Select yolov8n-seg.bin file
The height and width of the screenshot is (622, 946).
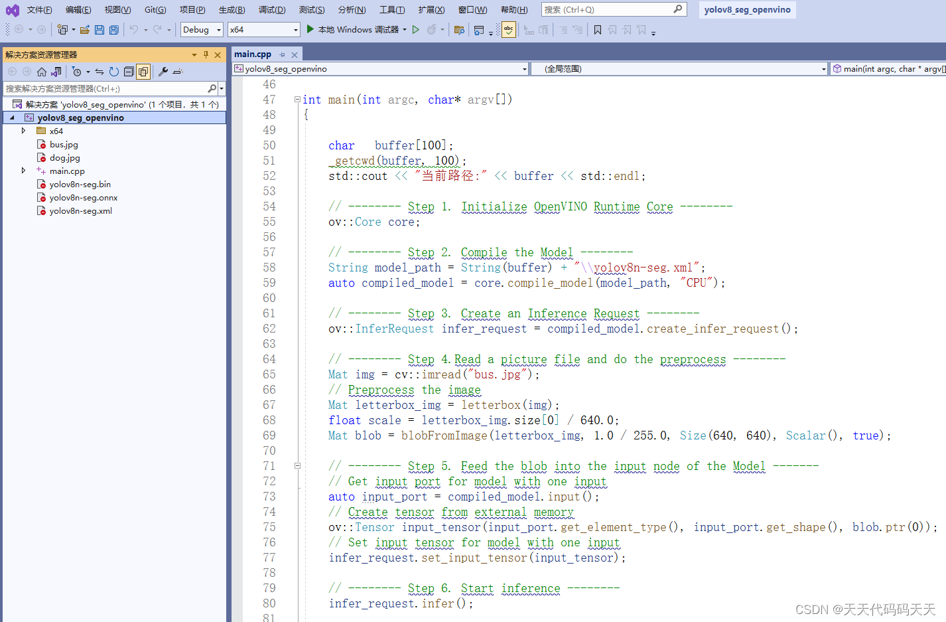click(80, 184)
